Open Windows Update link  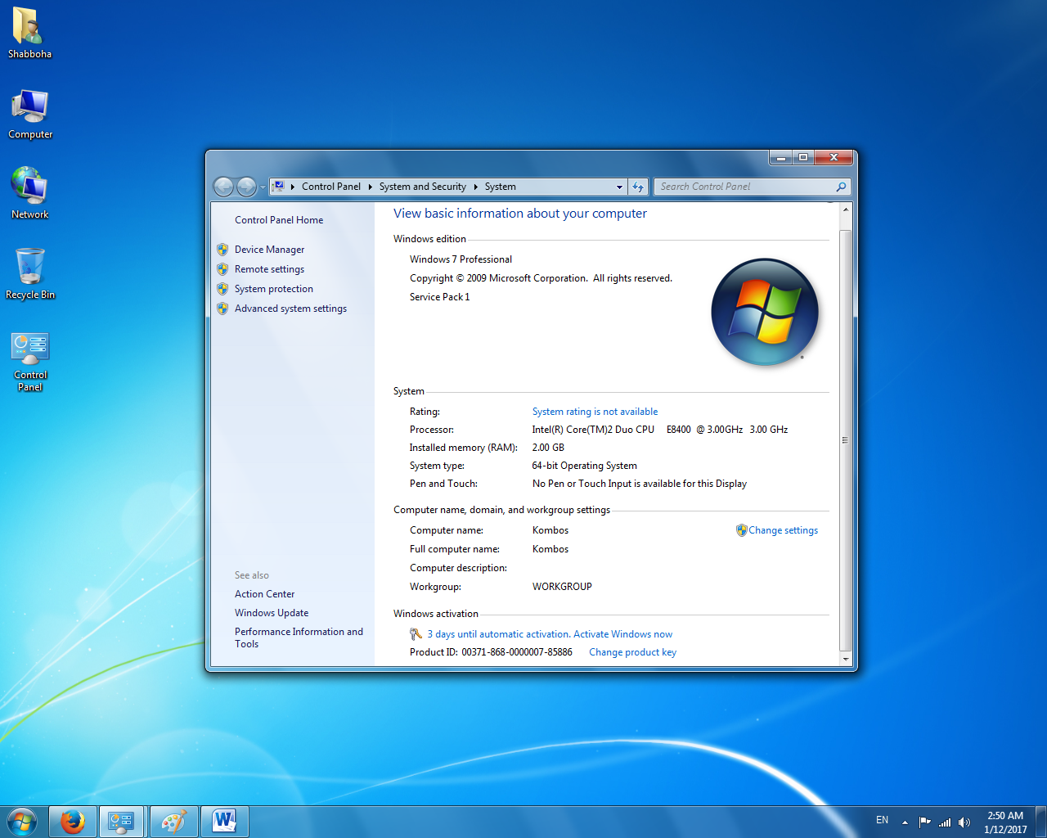(272, 613)
